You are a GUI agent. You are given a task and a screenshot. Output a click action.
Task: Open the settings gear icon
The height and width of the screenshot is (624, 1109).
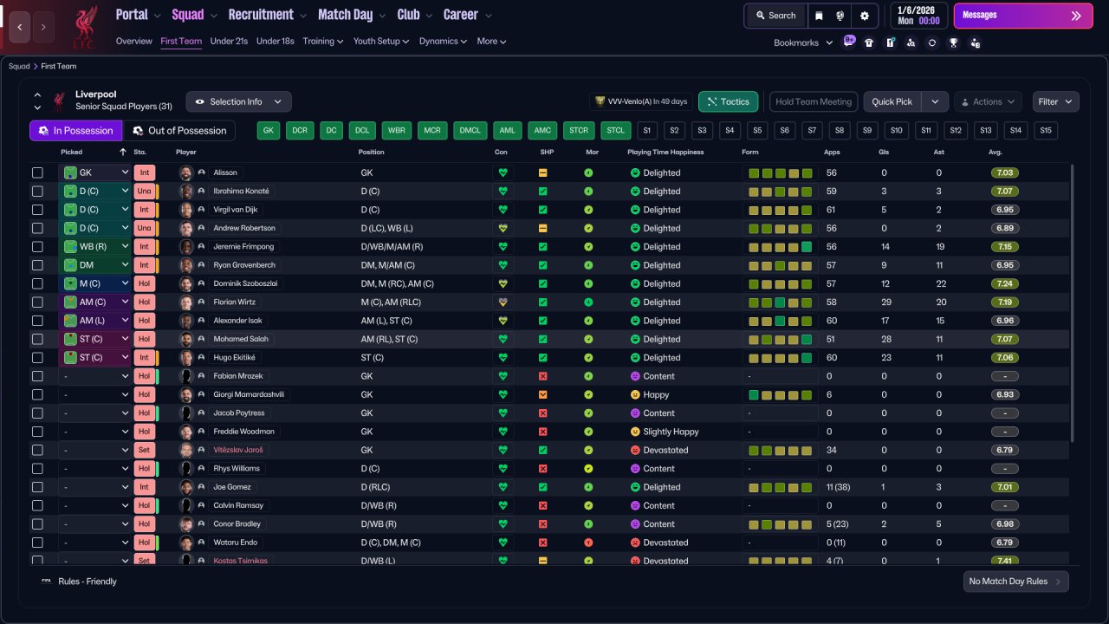pyautogui.click(x=864, y=16)
